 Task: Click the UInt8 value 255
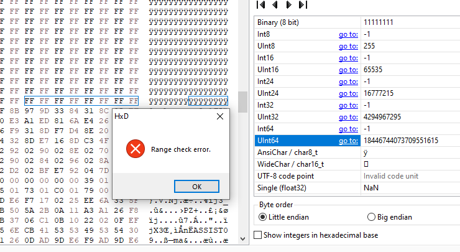(x=369, y=46)
